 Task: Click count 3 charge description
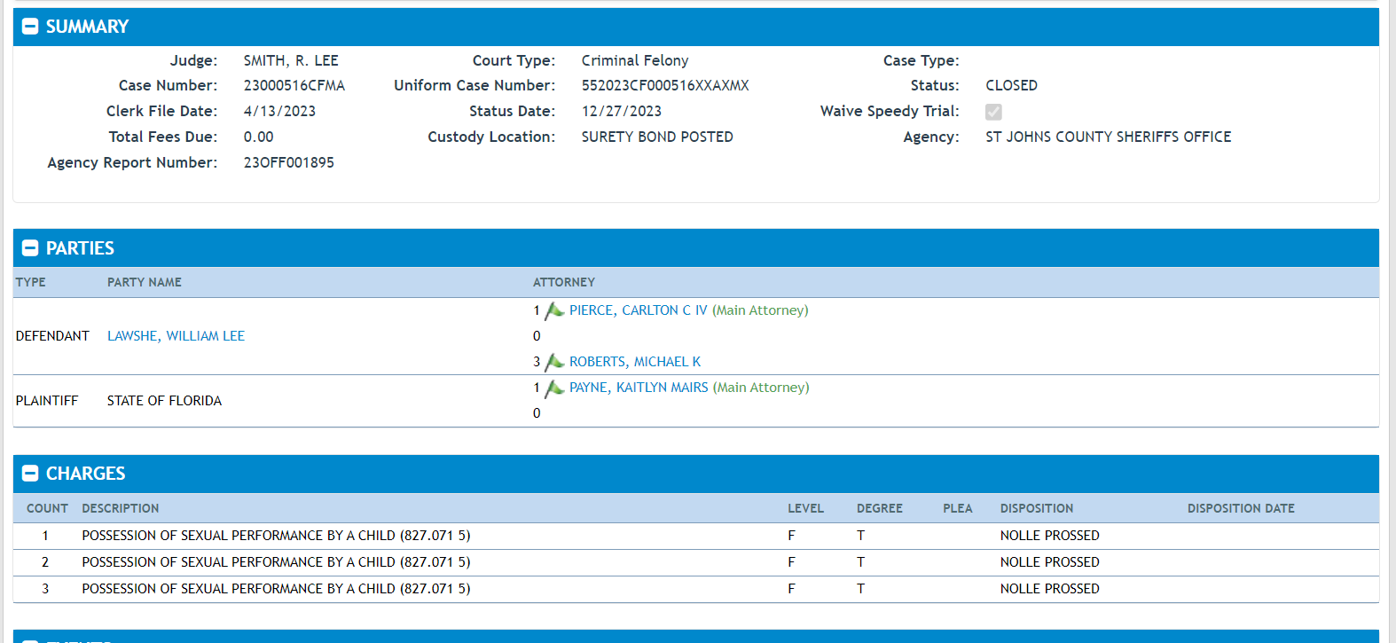click(276, 589)
